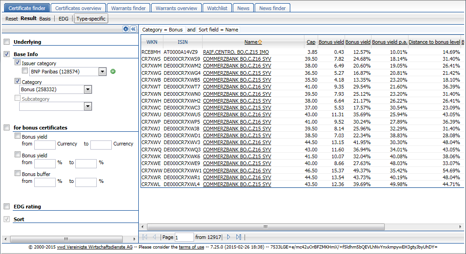Click the Name column sort arrow
Image resolution: width=466 pixels, height=254 pixels.
click(x=260, y=42)
